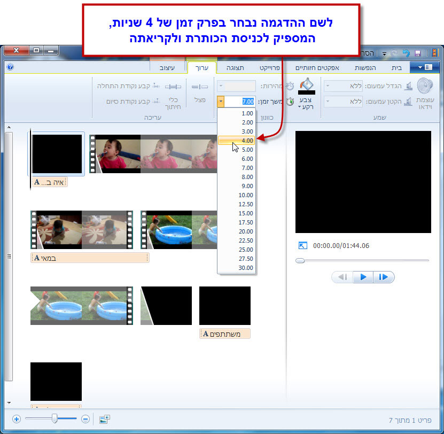Choose 12.50 seconds duration
Screen dimensions: 444x434
tap(237, 204)
